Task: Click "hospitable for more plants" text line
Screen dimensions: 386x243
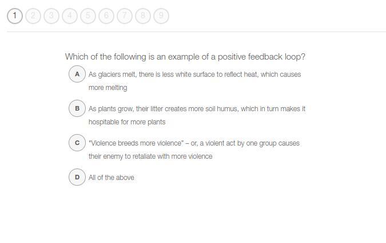Action: click(x=126, y=122)
